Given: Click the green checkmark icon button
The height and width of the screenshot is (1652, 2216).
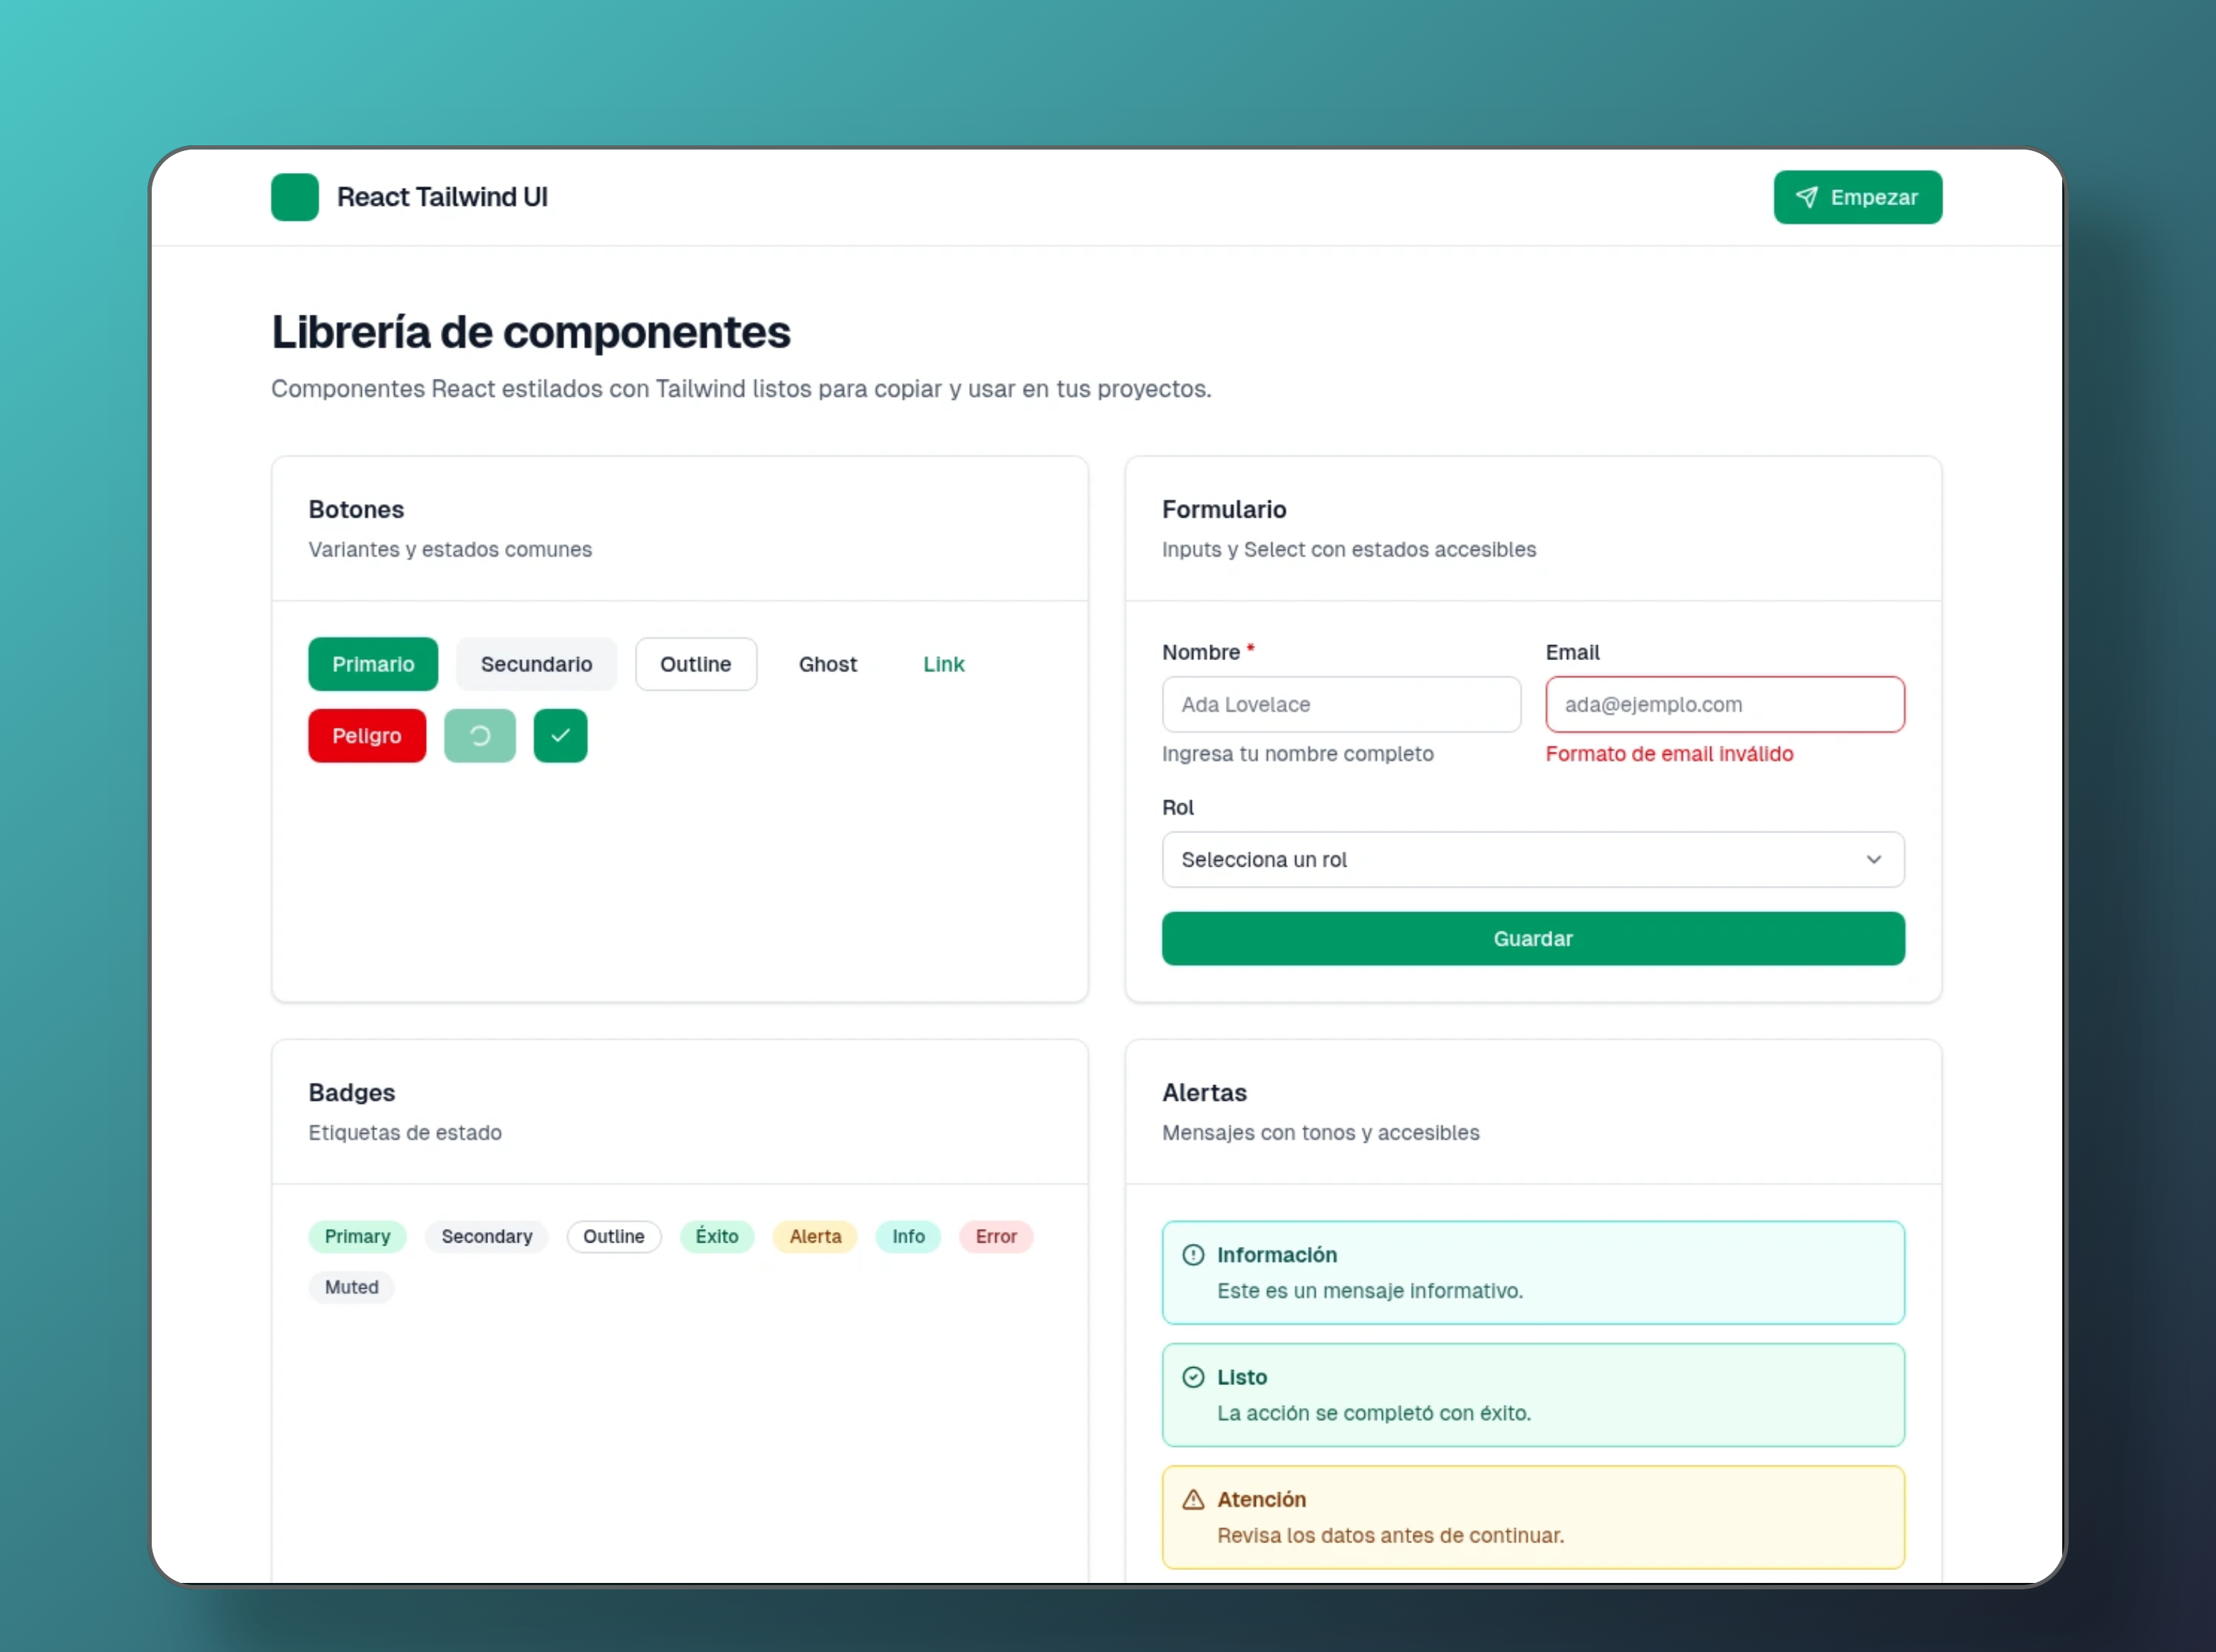Looking at the screenshot, I should (561, 735).
